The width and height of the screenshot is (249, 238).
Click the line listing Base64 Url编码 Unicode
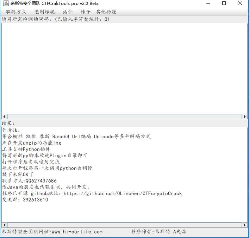[x=76, y=137]
